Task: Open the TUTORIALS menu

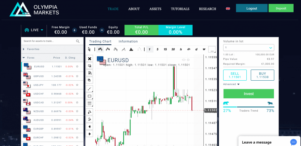Action: pyautogui.click(x=180, y=9)
